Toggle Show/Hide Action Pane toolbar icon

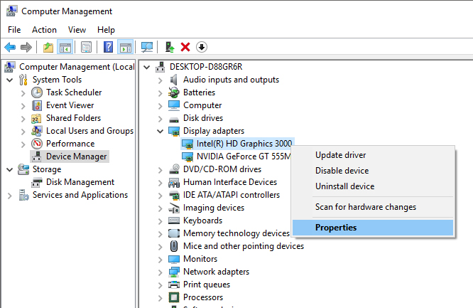tap(125, 47)
